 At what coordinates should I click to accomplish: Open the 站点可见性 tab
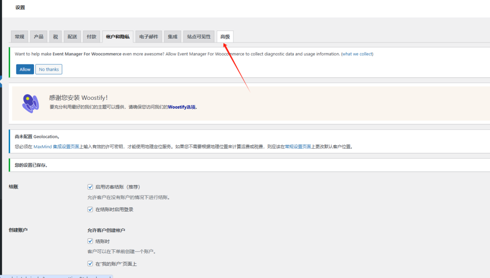pos(199,36)
